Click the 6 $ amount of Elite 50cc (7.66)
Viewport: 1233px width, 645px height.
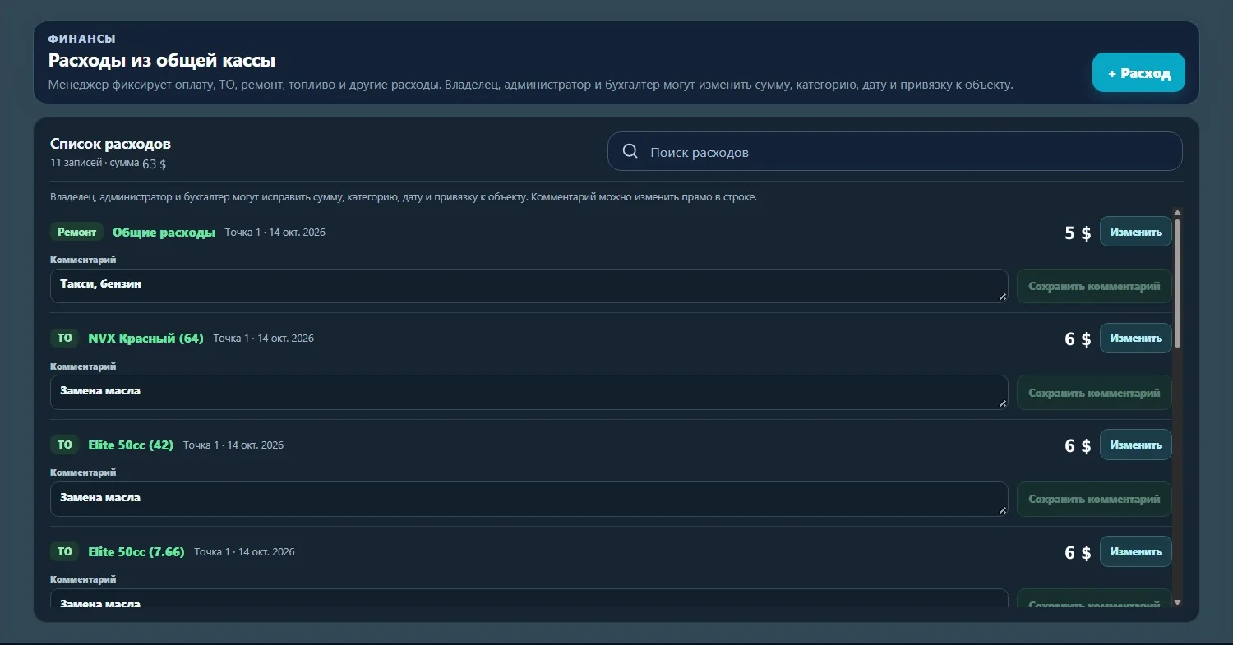[1078, 552]
